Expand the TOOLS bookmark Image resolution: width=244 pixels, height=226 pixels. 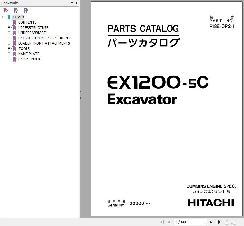tap(9, 49)
